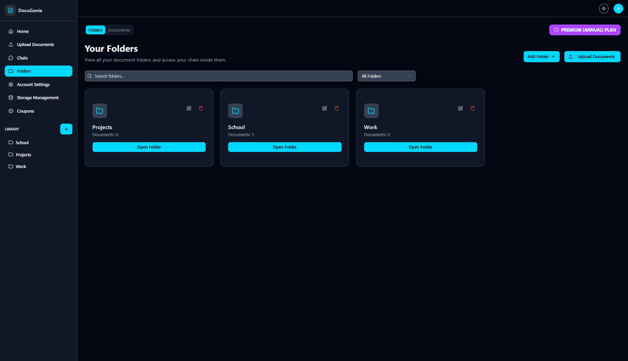The width and height of the screenshot is (628, 361).
Task: Open Upload Documents in the sidebar
Action: coord(38,44)
